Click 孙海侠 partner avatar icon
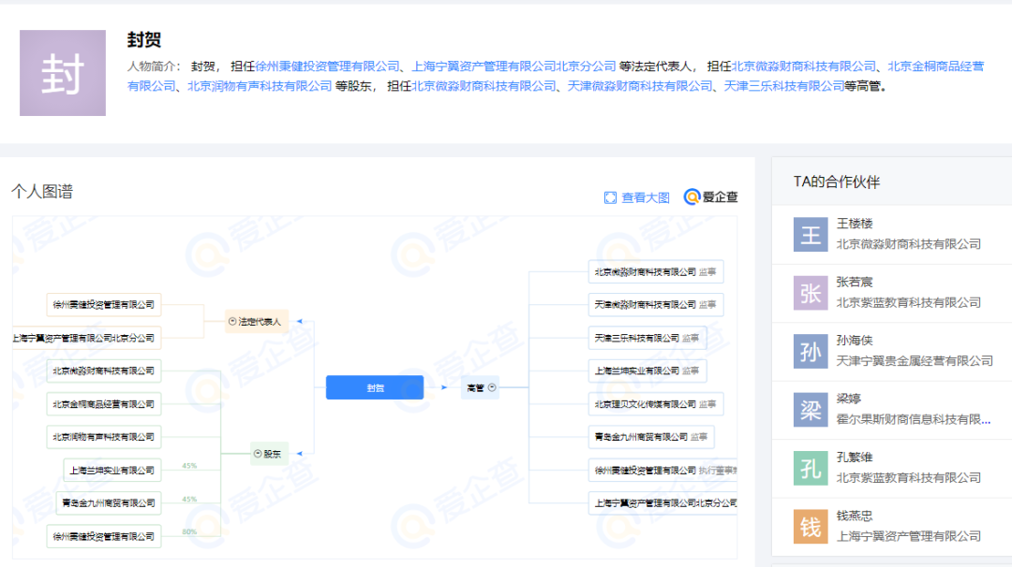 811,351
